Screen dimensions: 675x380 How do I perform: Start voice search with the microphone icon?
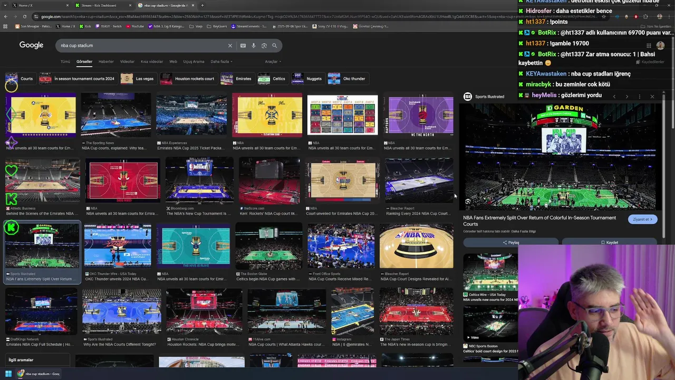pos(253,45)
